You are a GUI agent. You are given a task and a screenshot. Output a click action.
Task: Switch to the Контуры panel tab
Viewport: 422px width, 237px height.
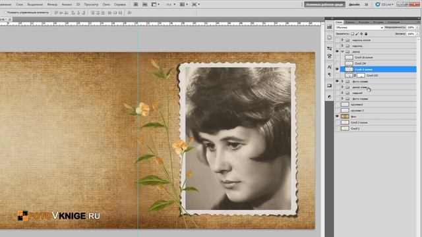pos(364,22)
